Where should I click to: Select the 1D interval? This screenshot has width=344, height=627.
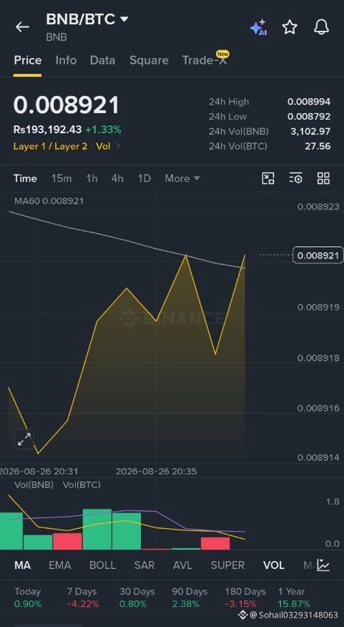pyautogui.click(x=144, y=178)
